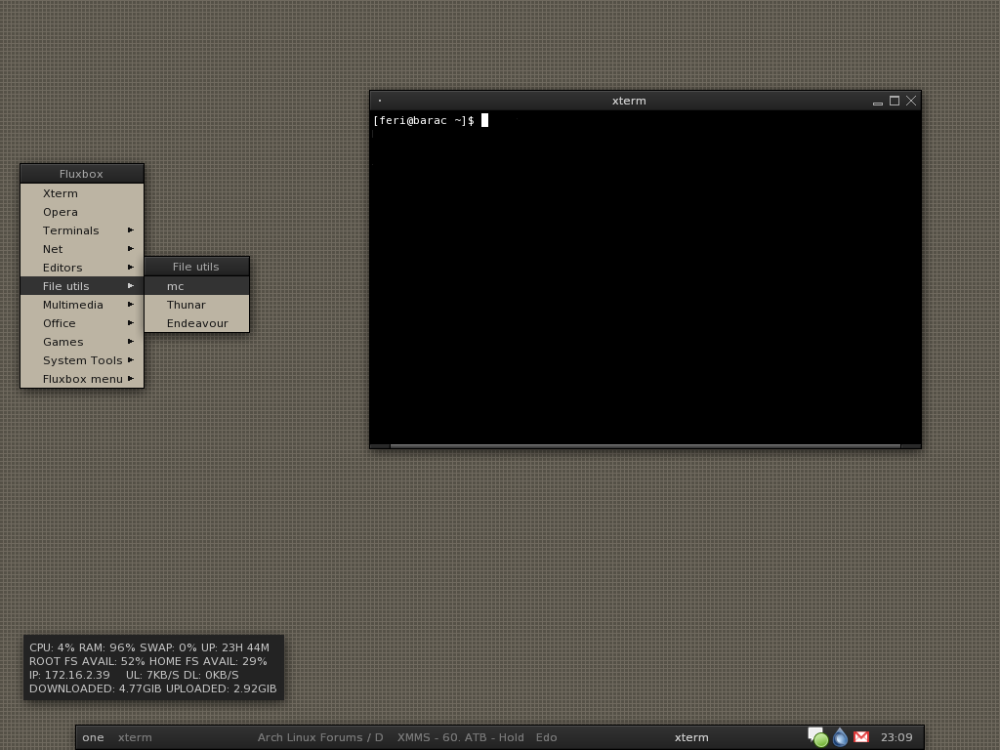Select the active xterm taskbar entry
1000x750 pixels.
pyautogui.click(x=691, y=737)
